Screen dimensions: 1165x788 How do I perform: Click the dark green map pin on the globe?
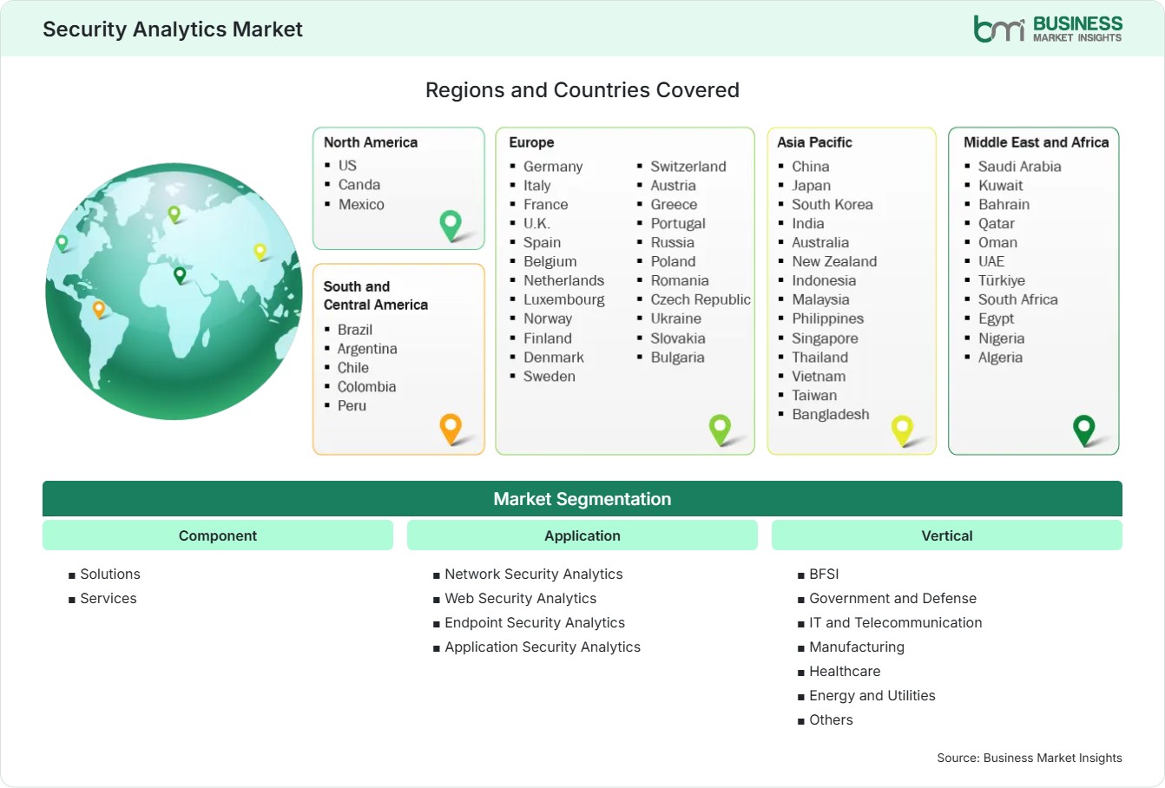point(180,275)
